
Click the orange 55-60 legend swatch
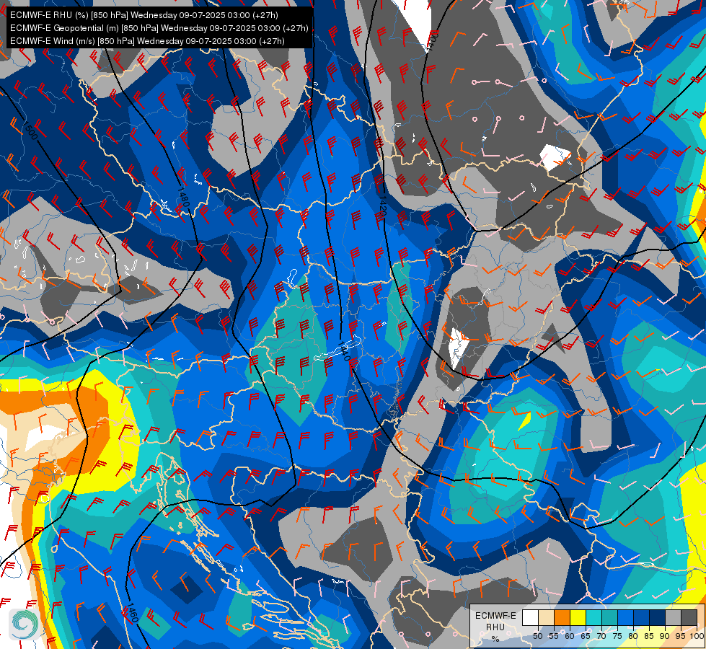[562, 617]
